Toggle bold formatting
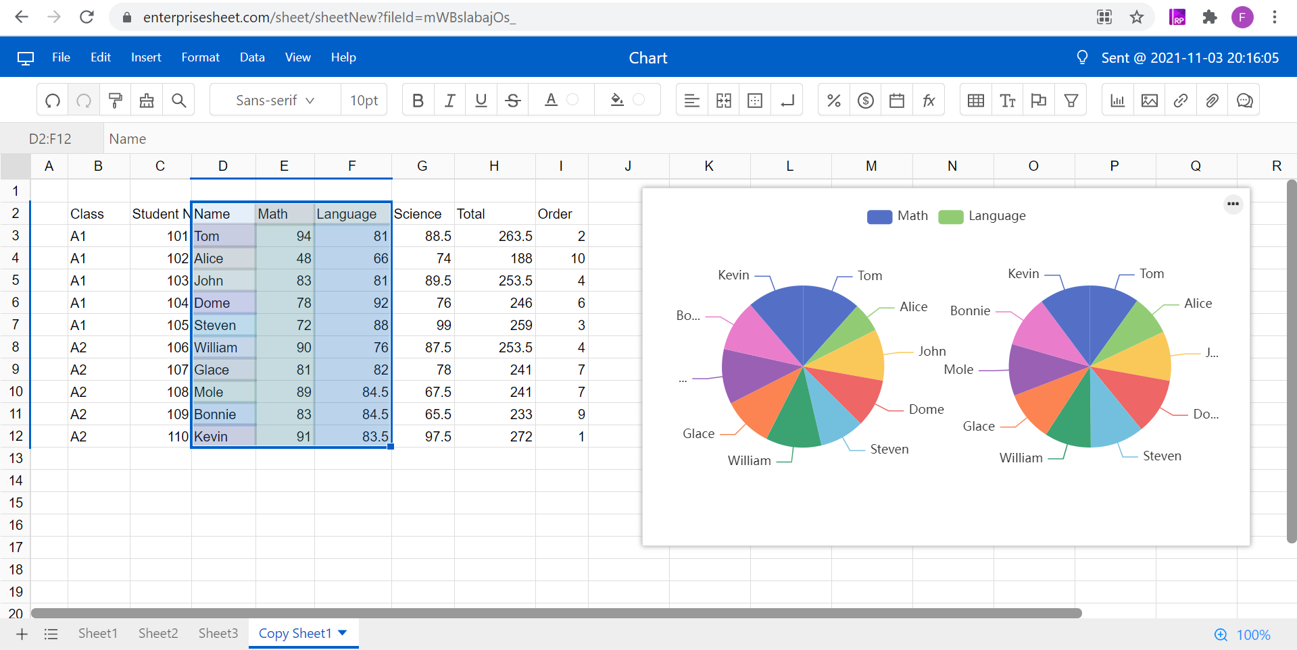This screenshot has width=1297, height=650. pos(418,101)
